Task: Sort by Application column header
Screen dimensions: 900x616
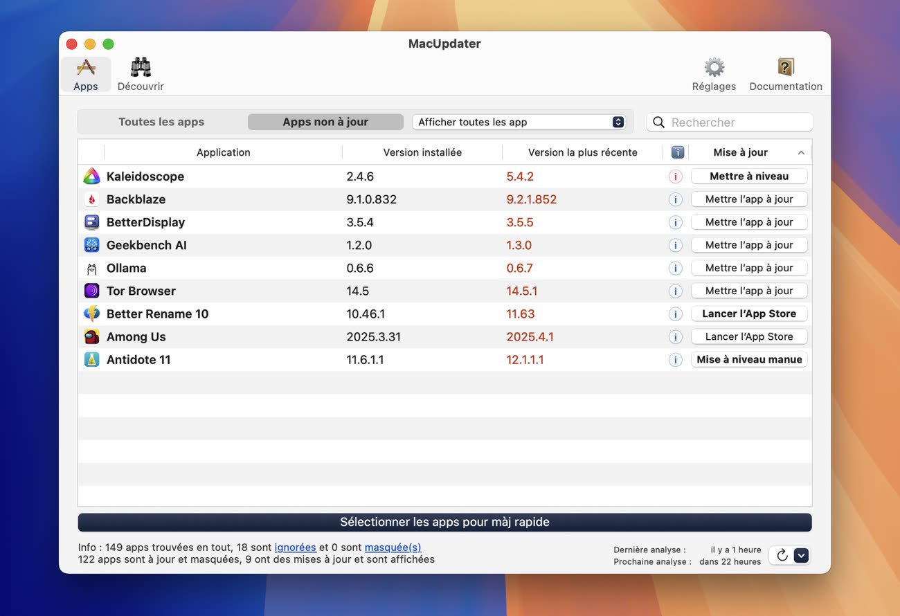Action: tap(223, 152)
